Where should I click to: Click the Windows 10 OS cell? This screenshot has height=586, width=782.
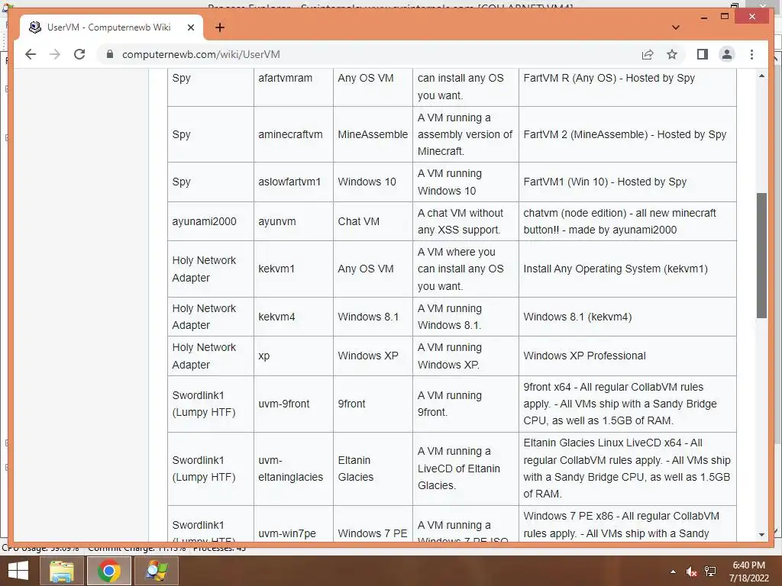[373, 182]
